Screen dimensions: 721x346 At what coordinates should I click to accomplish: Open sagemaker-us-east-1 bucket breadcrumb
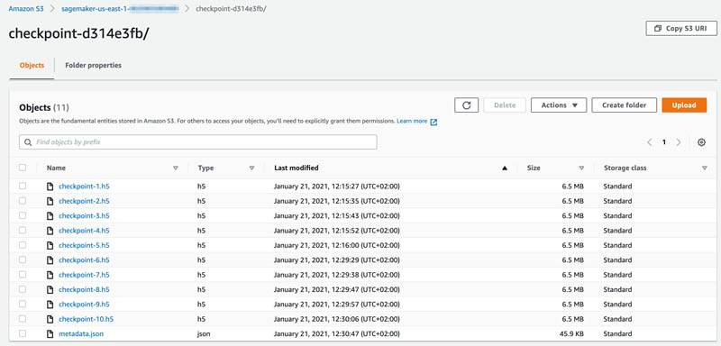point(120,9)
